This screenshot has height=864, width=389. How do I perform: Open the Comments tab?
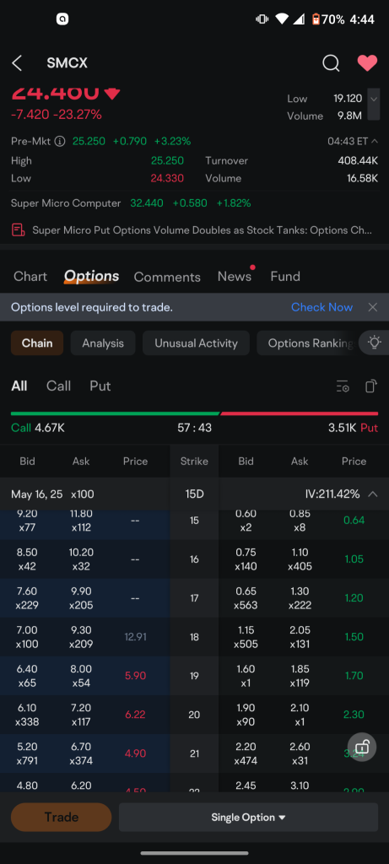point(167,277)
